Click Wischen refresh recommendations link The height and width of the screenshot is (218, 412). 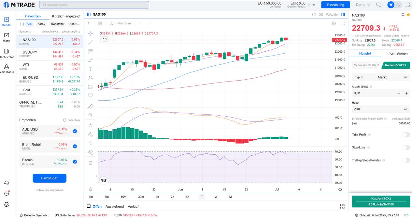click(x=71, y=120)
